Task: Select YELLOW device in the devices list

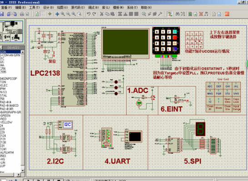Action: click(x=6, y=122)
